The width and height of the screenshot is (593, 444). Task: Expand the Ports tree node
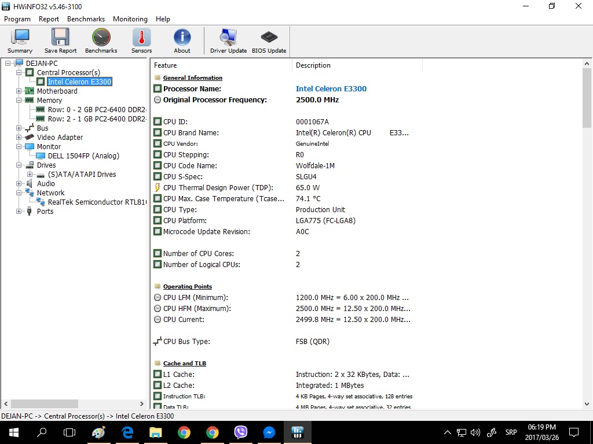click(19, 212)
